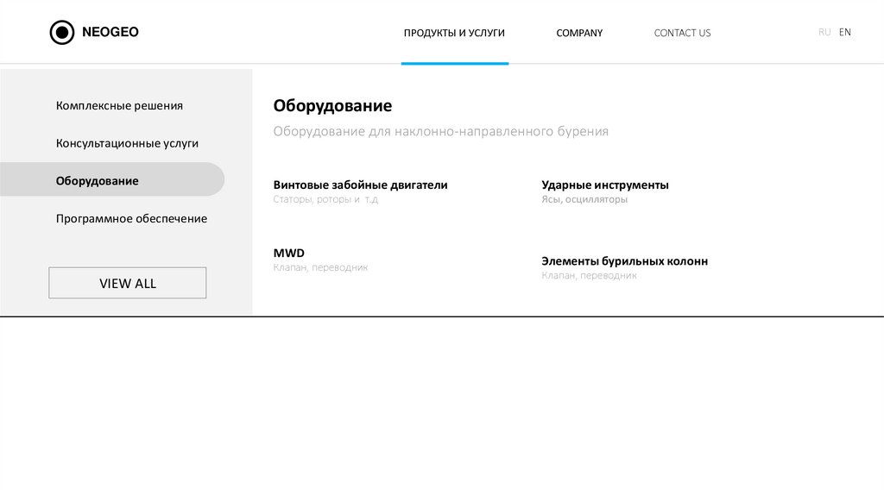Click the Ясы, осцилляторы description

point(584,199)
